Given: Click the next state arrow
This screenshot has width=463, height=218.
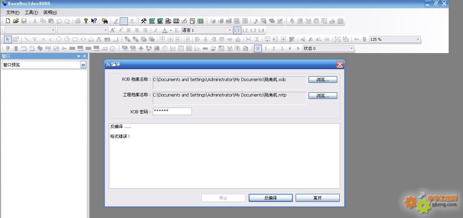Looking at the screenshot, I should (x=298, y=48).
